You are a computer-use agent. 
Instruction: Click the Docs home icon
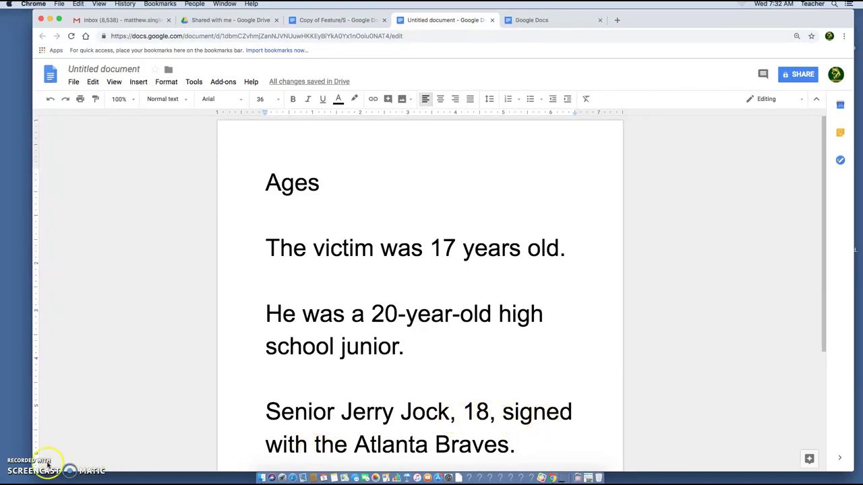coord(51,74)
